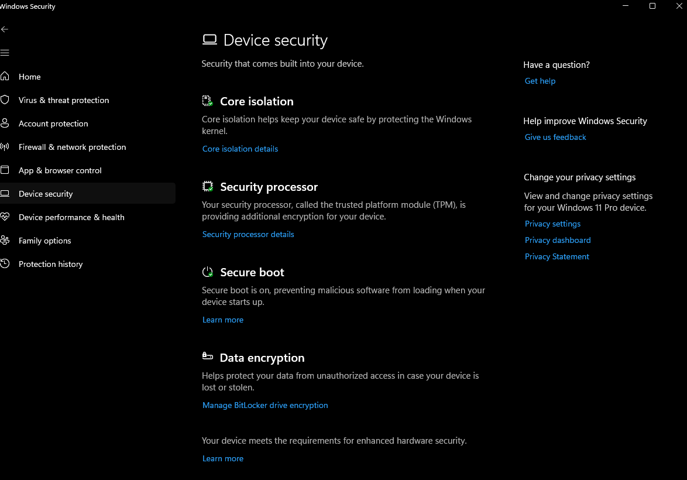Click the Device performance heart icon
The width and height of the screenshot is (687, 480).
tap(5, 217)
